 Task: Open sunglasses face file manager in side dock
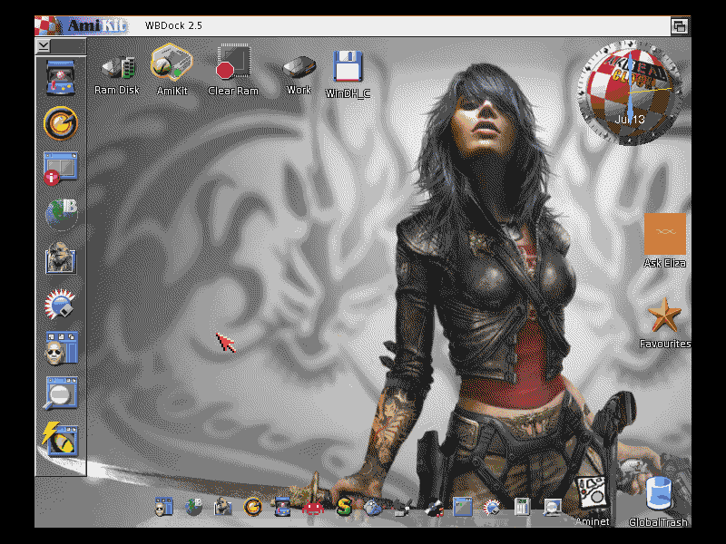click(61, 348)
